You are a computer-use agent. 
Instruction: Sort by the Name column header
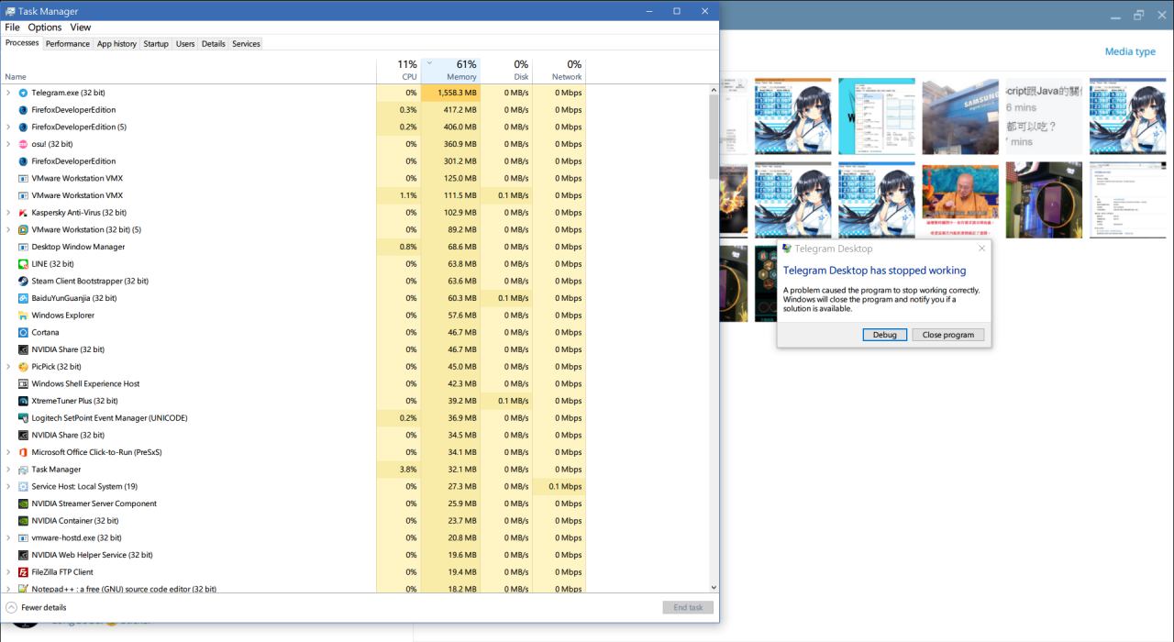188,70
